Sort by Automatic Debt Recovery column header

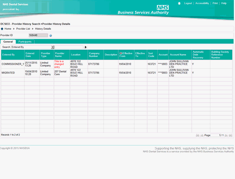pyautogui.click(x=201, y=55)
